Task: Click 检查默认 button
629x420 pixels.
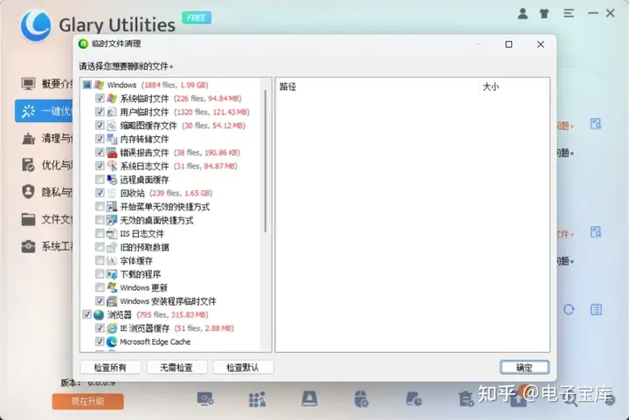Action: pyautogui.click(x=243, y=367)
